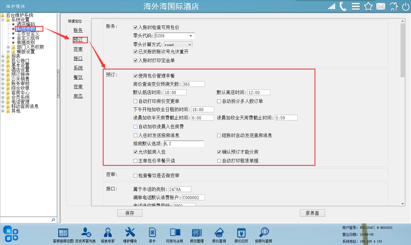411x245 pixels.
Task: Collapse the 系统设置 tree node
Action: [3, 20]
